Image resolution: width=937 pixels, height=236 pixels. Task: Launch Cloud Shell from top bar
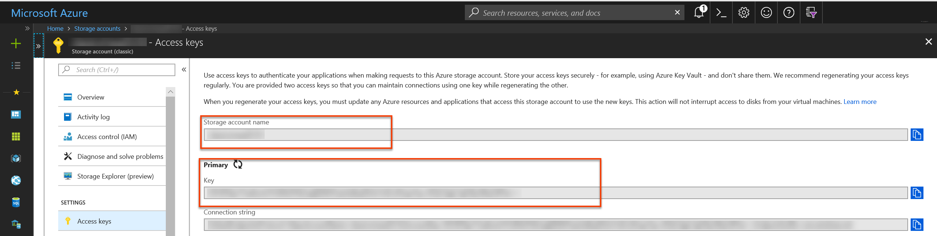click(721, 13)
